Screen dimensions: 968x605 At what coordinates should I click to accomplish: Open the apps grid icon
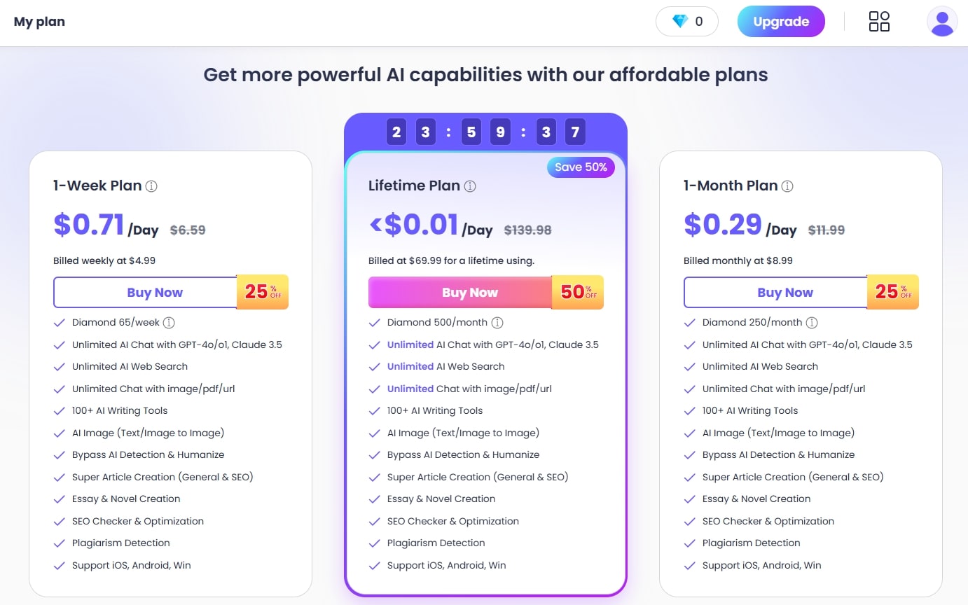click(879, 22)
